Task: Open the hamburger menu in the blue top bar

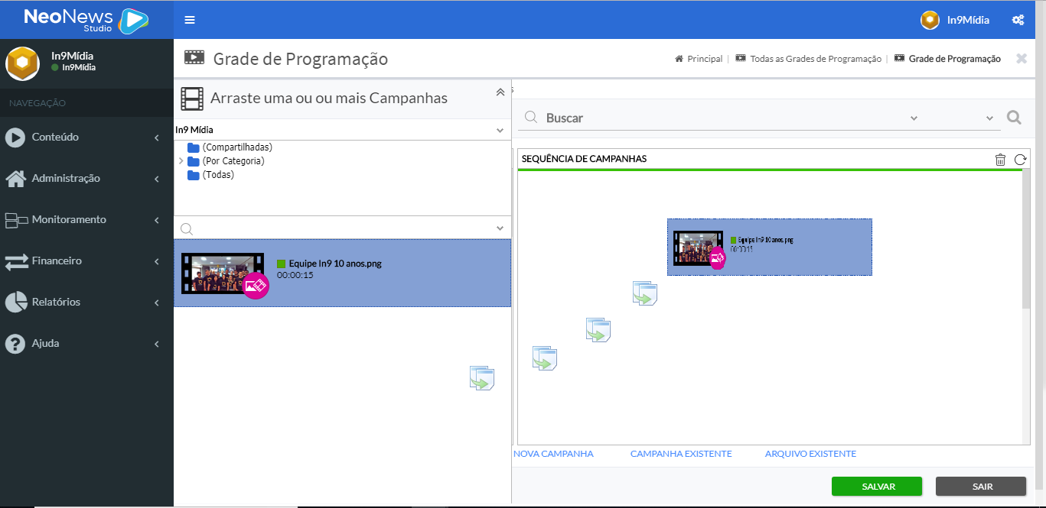Action: tap(189, 19)
